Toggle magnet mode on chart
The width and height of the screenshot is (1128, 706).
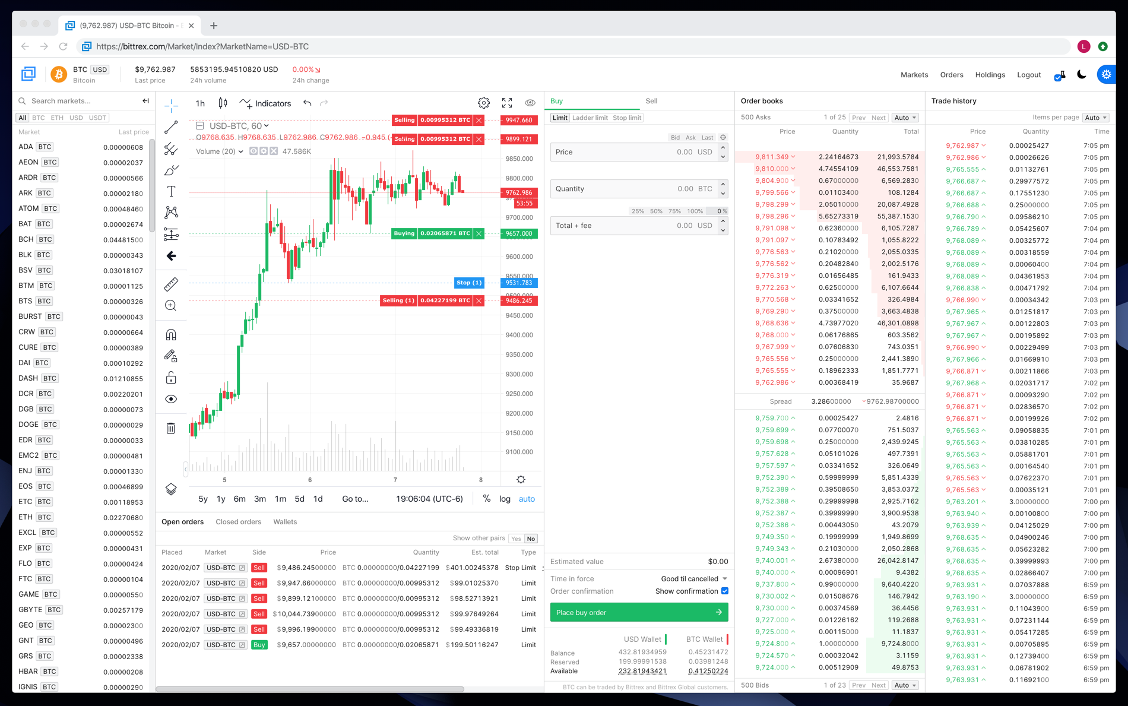171,335
